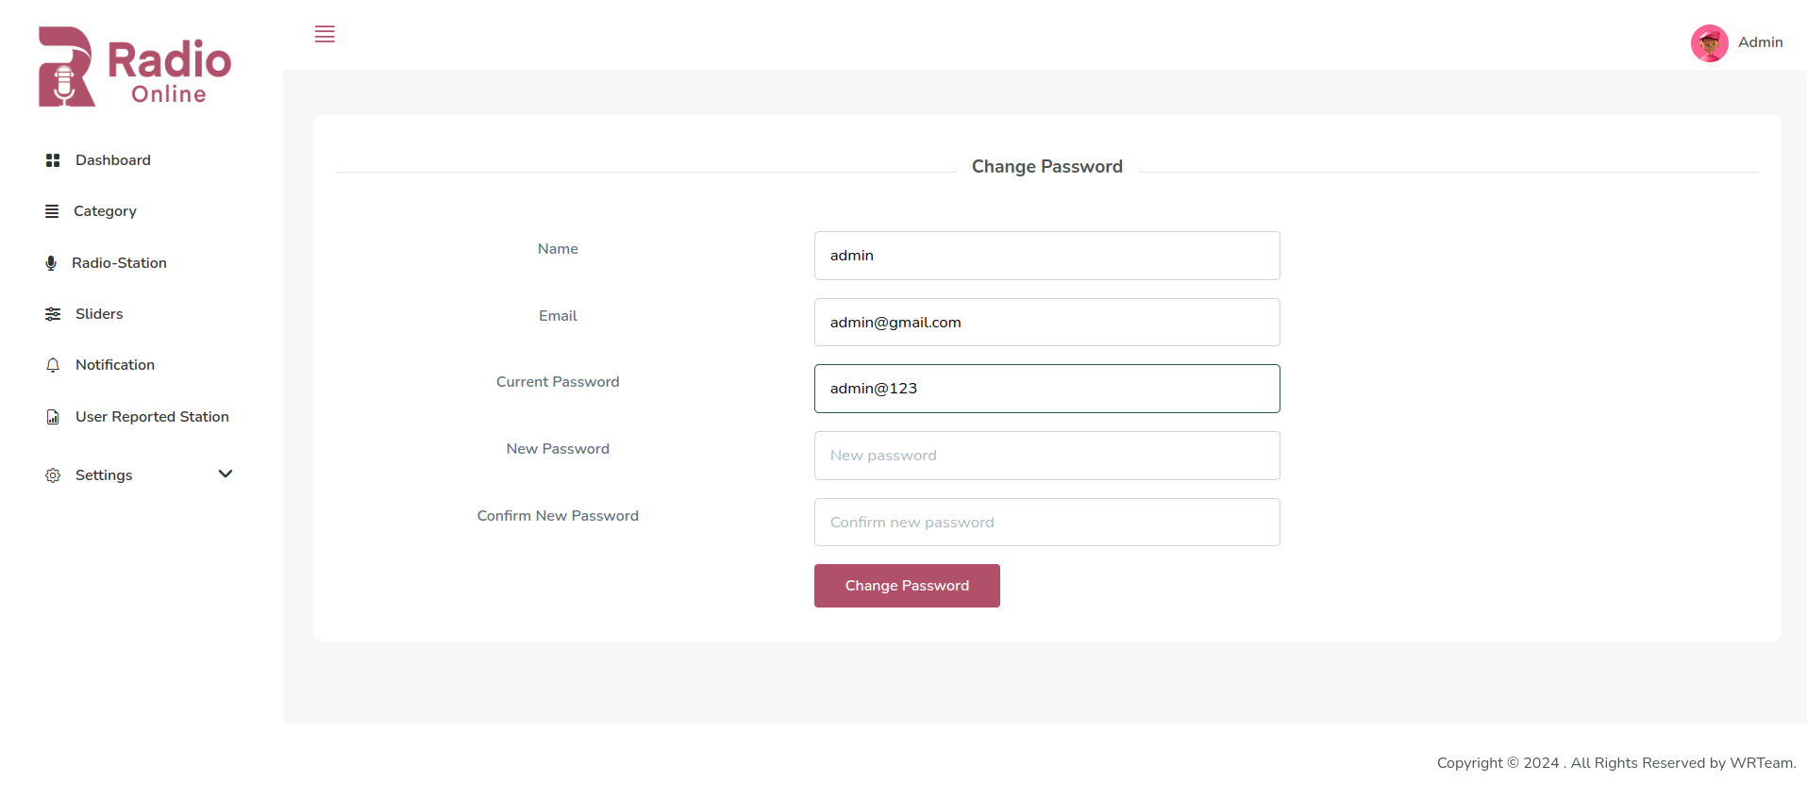The width and height of the screenshot is (1807, 799).
Task: Click the Notification bell icon
Action: coord(53,365)
